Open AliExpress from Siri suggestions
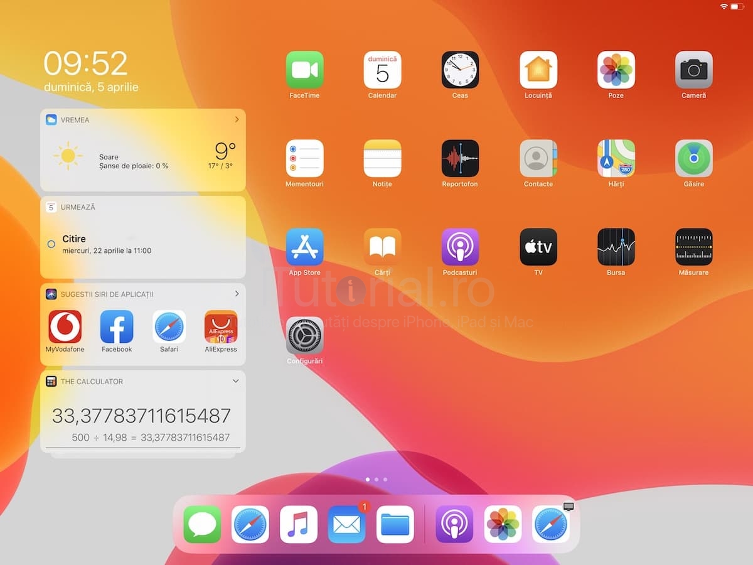Screen dimensions: 753x565 pyautogui.click(x=221, y=326)
